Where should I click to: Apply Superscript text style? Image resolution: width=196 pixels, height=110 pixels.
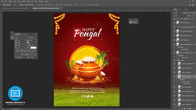click(27, 51)
